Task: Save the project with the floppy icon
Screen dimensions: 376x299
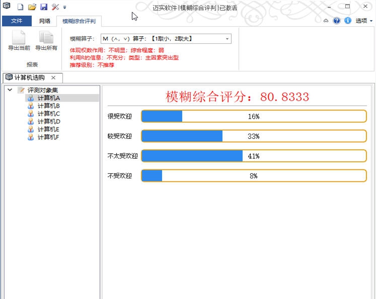Action: click(44, 7)
